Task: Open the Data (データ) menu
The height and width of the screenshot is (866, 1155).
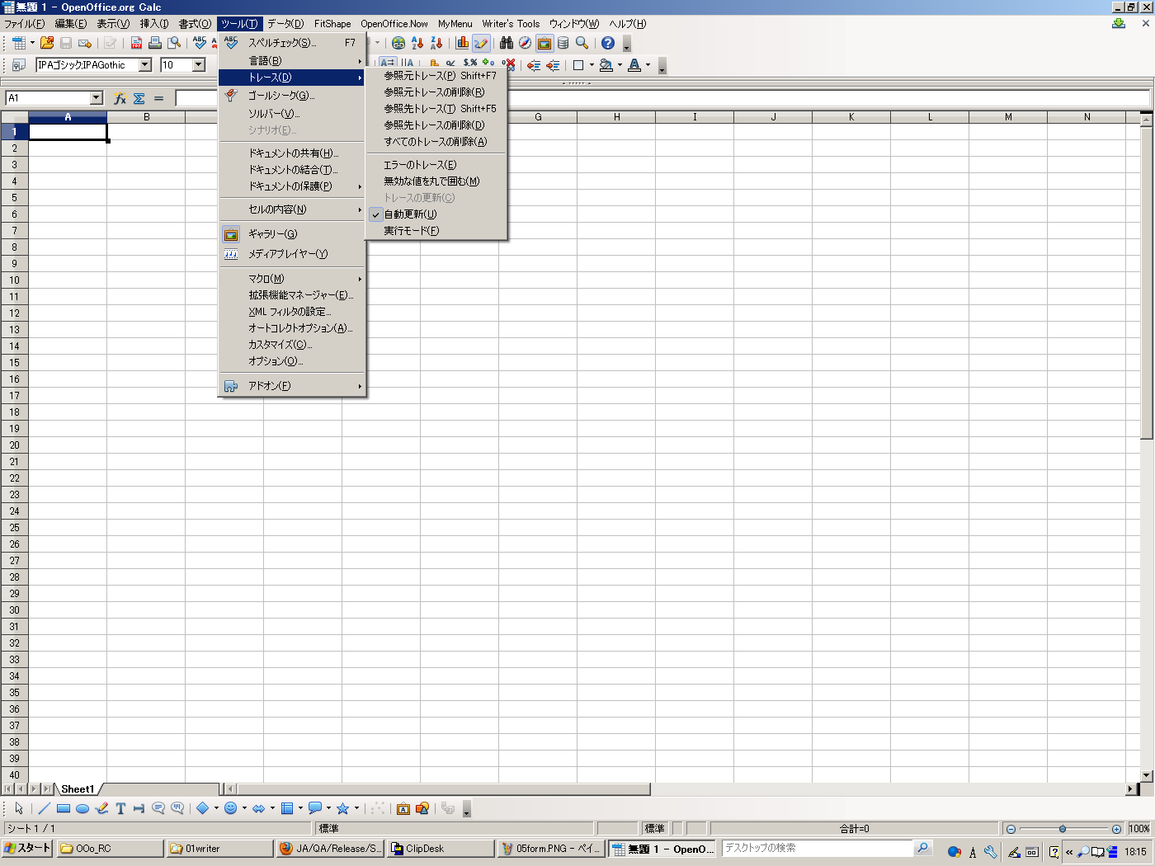Action: pos(285,24)
